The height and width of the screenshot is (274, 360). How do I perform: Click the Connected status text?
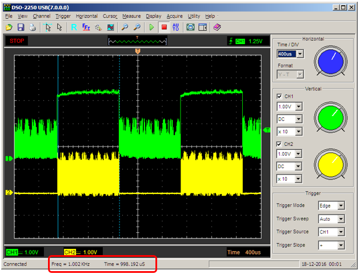coord(15,264)
